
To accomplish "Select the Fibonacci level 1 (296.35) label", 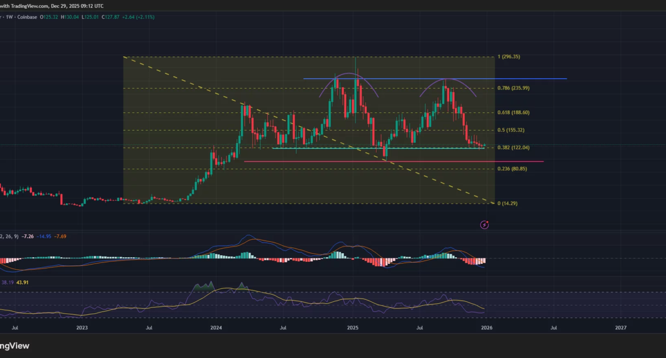I will click(509, 57).
